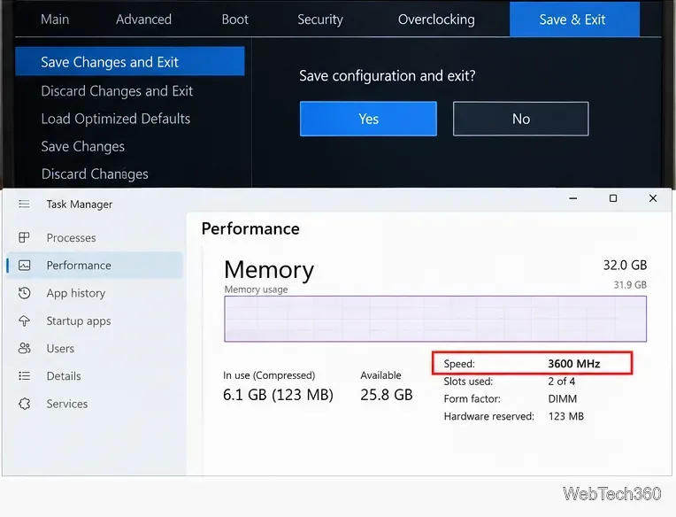Screen dimensions: 676x517
Task: Click the 25.8 GB available value
Action: pos(387,395)
